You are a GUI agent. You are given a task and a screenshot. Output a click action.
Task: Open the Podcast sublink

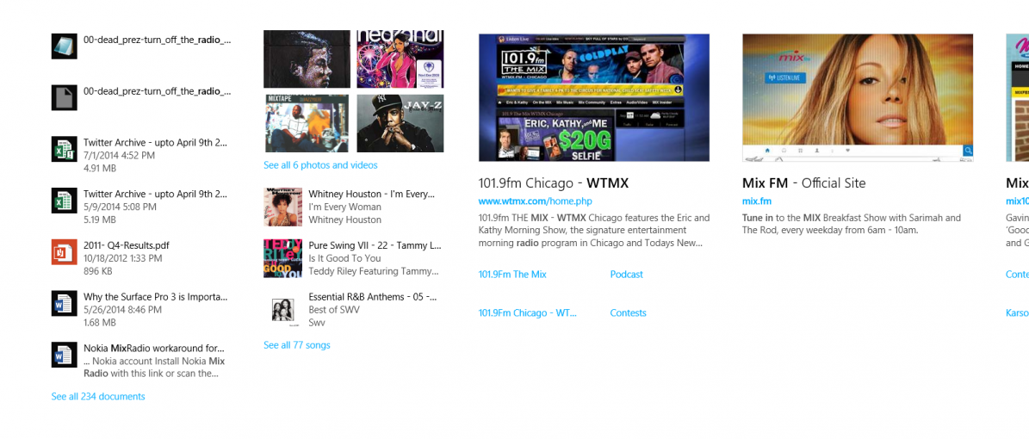pos(627,275)
